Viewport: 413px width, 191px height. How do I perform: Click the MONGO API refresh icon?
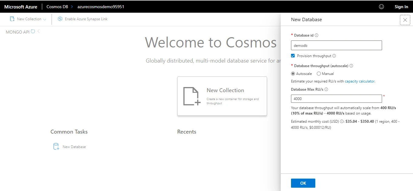pyautogui.click(x=33, y=31)
